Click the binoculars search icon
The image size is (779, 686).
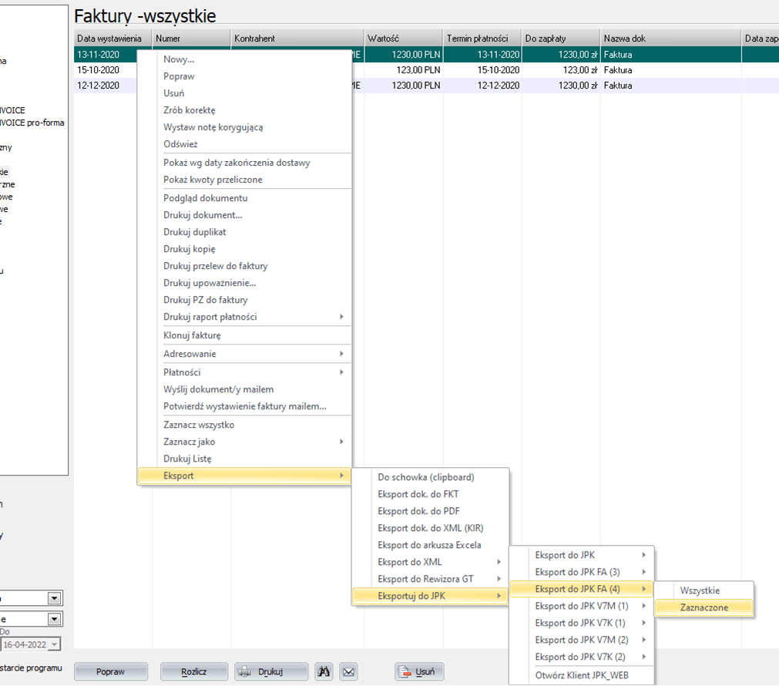coord(324,671)
